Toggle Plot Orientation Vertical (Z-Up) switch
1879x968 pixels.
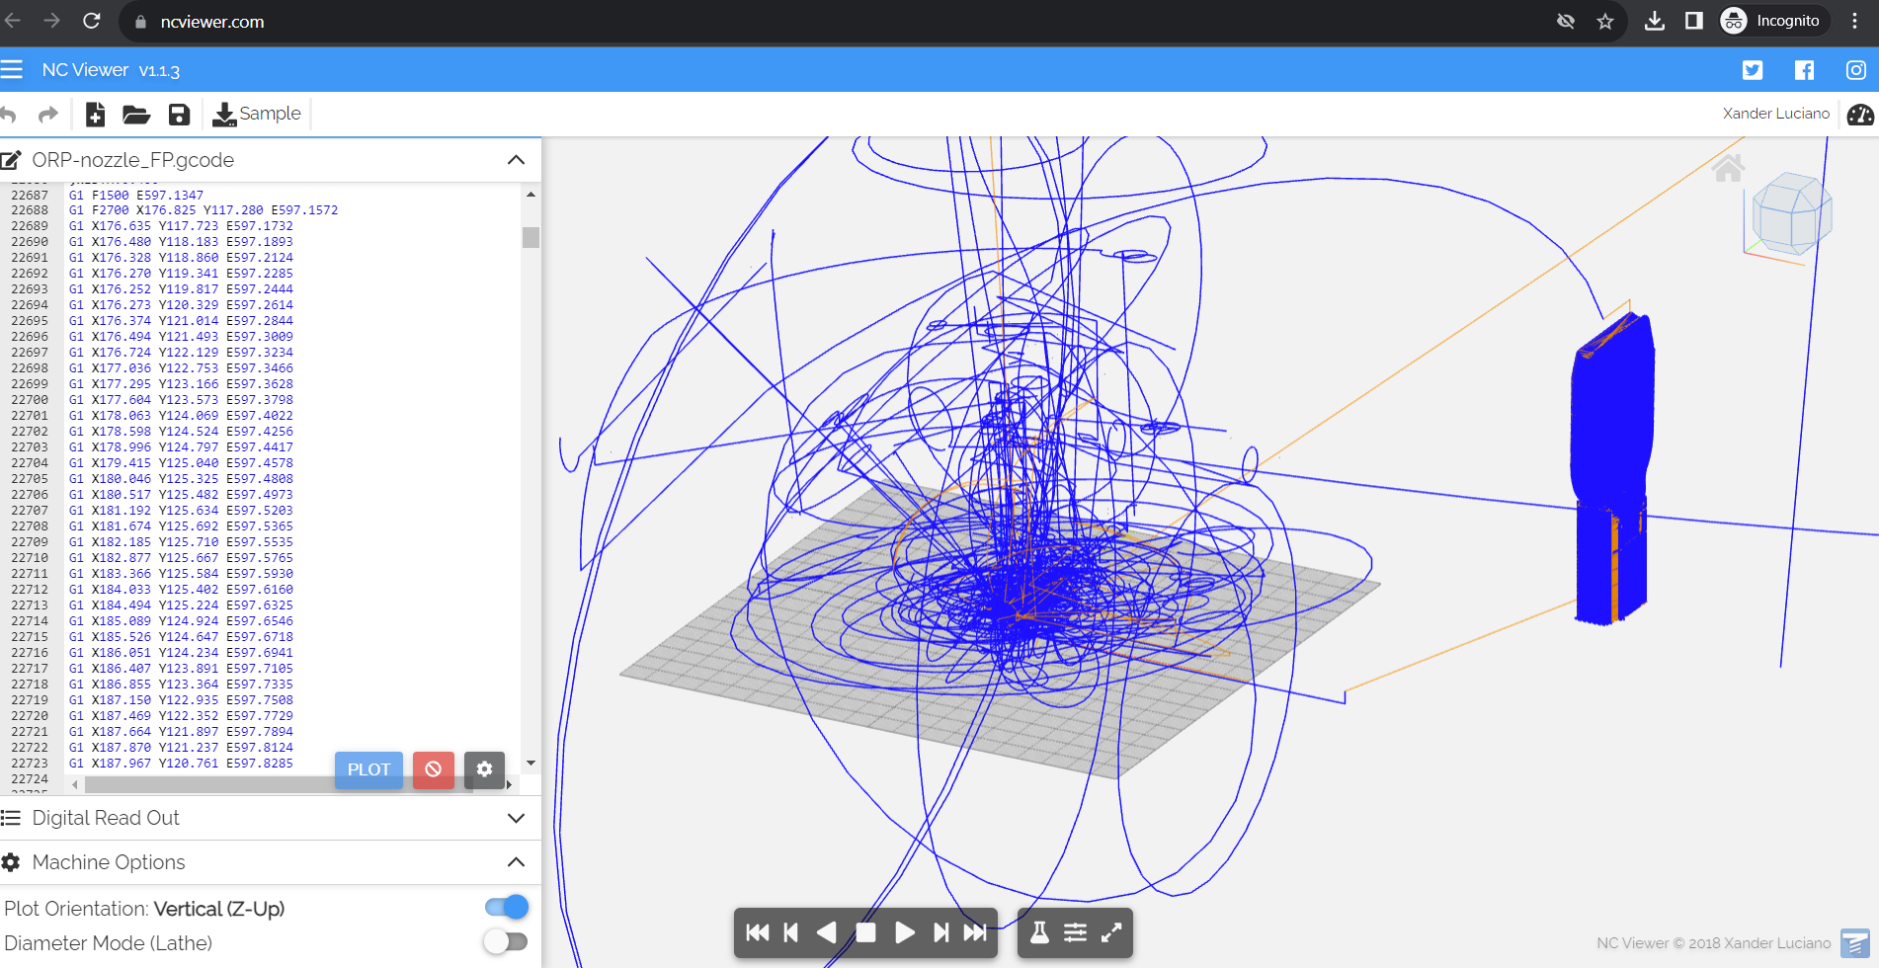507,908
